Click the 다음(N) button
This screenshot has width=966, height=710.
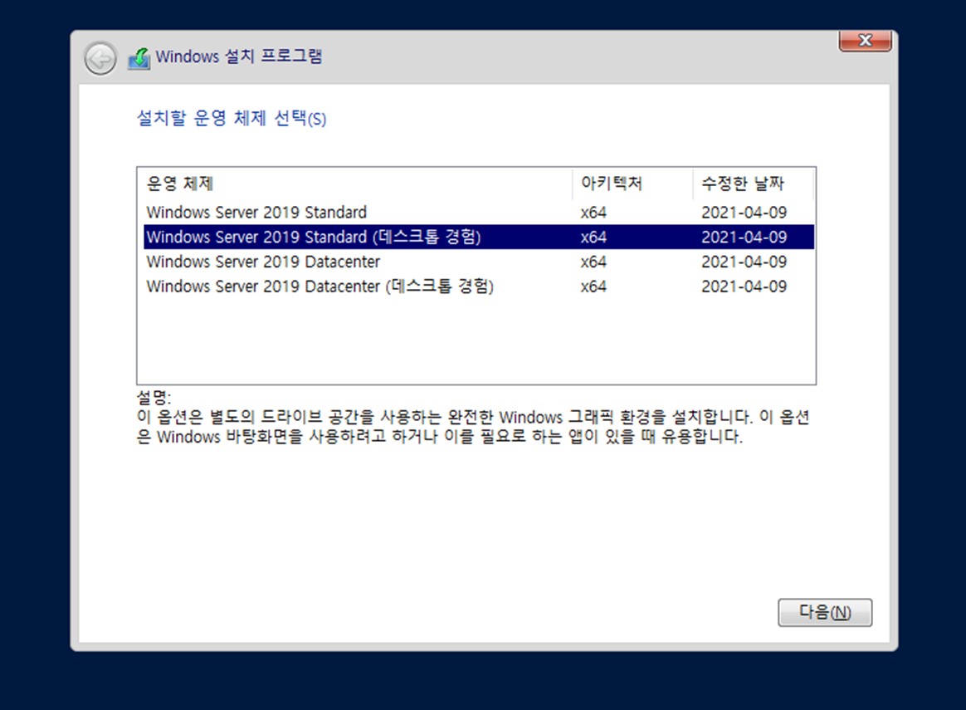point(825,612)
